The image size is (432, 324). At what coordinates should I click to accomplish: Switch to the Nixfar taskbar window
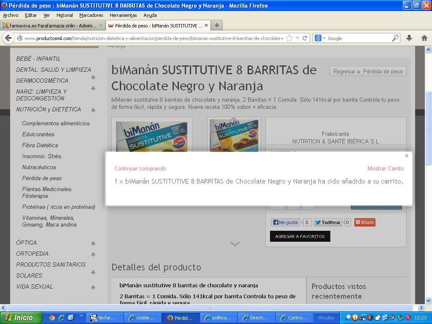105,318
